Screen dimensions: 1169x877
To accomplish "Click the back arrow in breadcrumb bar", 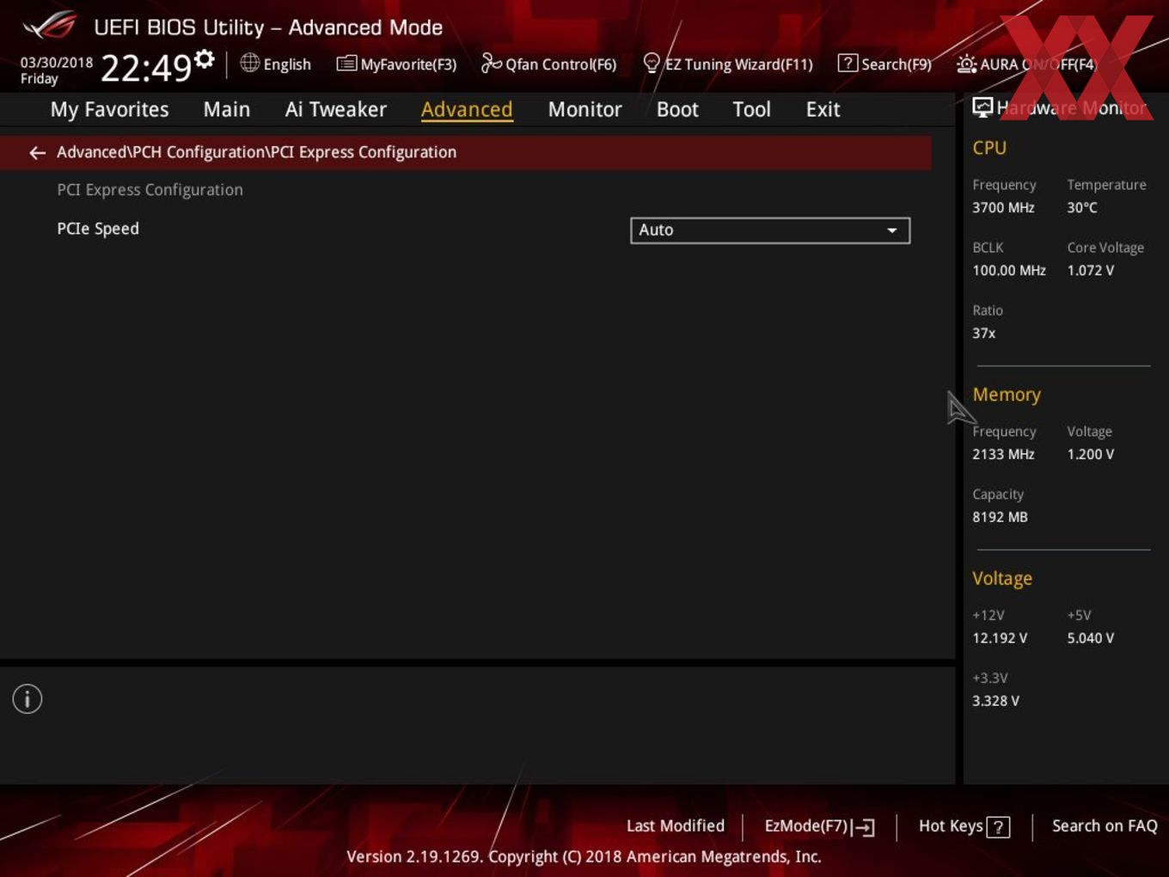I will click(37, 152).
